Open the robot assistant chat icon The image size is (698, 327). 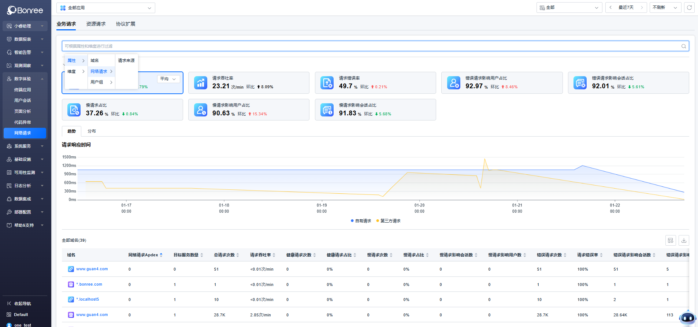coord(687,318)
